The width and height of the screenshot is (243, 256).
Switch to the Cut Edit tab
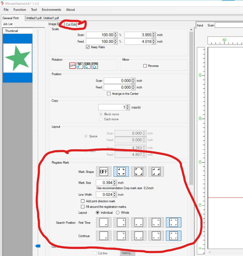tap(71, 24)
